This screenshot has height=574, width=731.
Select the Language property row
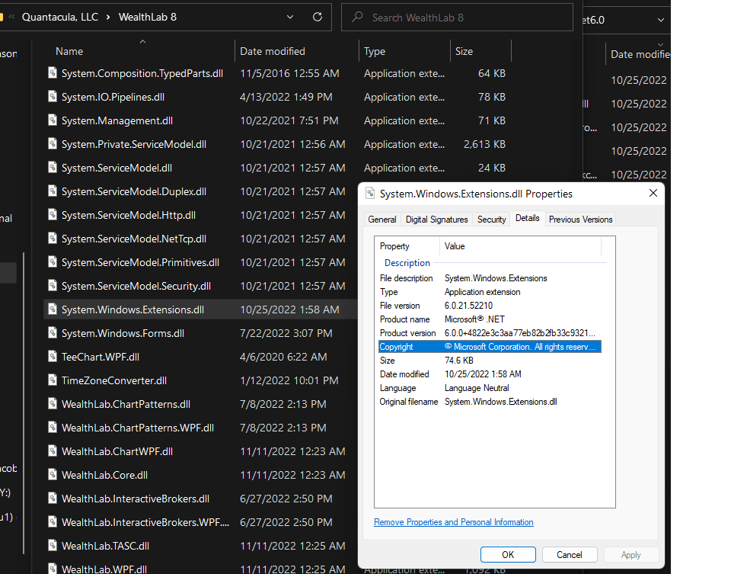coord(490,388)
